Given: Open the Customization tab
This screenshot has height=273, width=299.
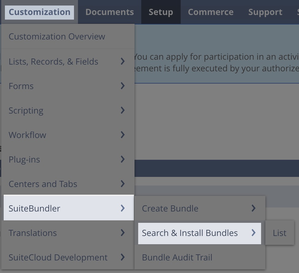Looking at the screenshot, I should [x=39, y=12].
